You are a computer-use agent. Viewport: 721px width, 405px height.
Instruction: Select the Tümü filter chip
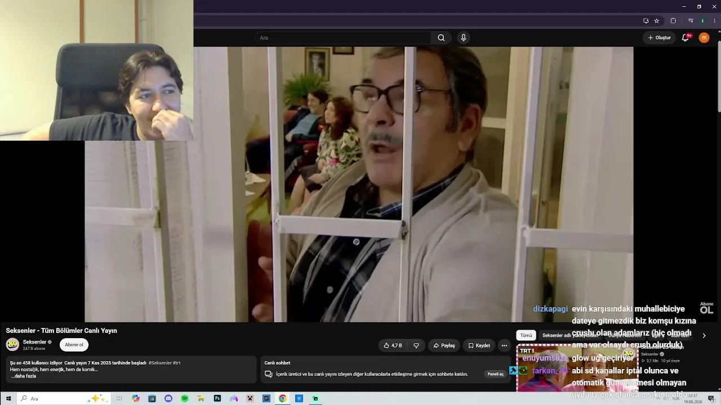[526, 335]
